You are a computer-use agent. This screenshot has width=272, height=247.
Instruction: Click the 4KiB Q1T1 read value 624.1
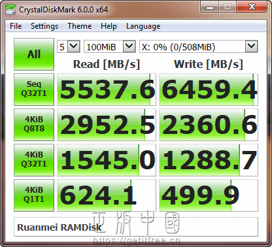pos(107,195)
